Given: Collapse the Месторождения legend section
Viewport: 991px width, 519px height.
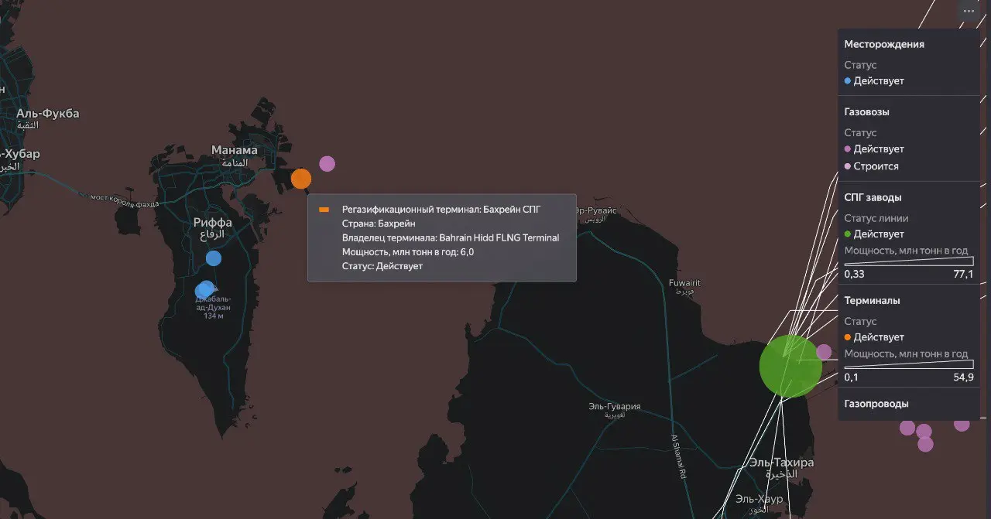Looking at the screenshot, I should point(883,45).
